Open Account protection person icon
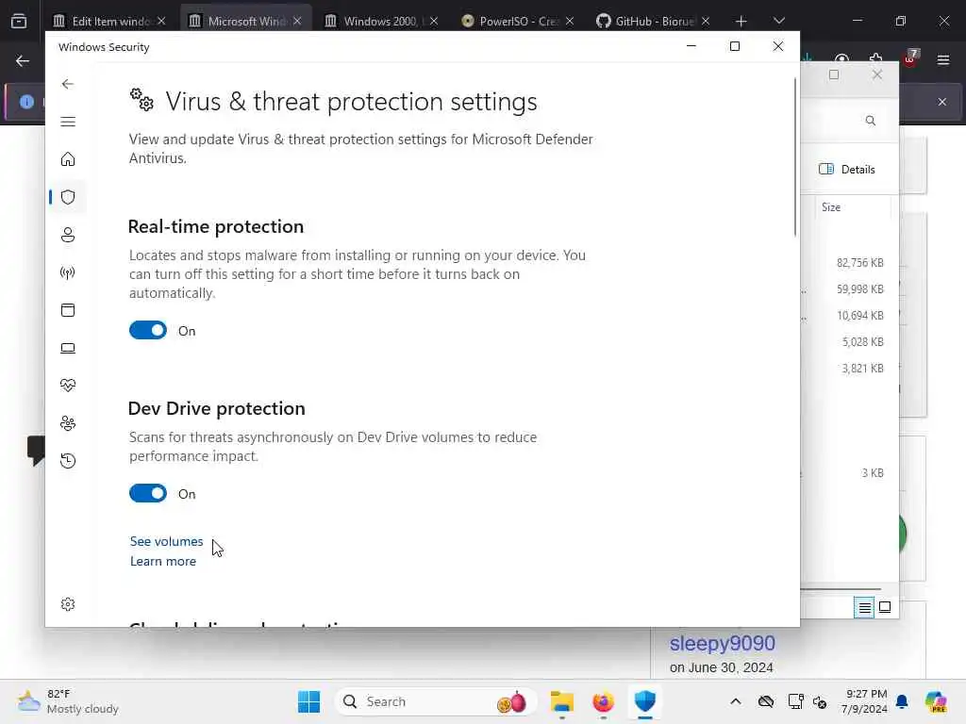 [68, 235]
